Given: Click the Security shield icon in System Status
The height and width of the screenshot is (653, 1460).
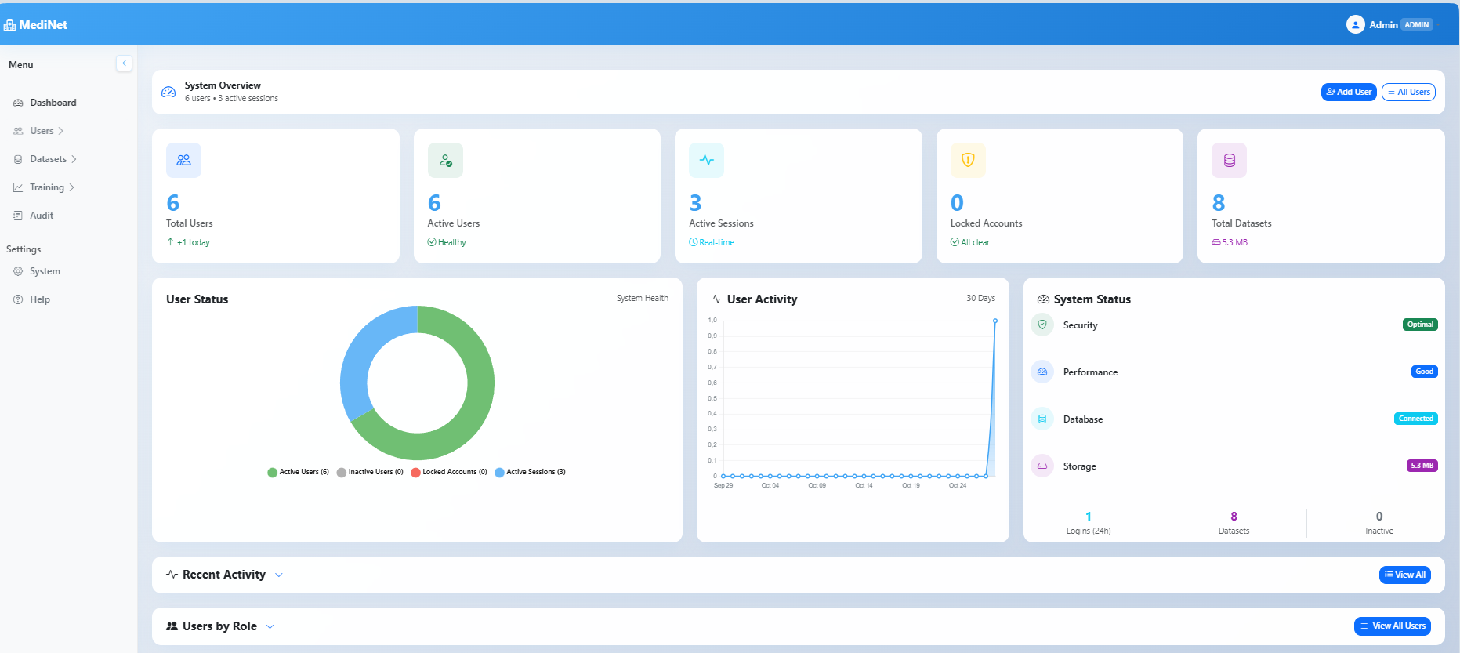Looking at the screenshot, I should point(1042,325).
